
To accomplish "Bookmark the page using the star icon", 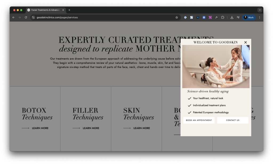I will pos(176,17).
